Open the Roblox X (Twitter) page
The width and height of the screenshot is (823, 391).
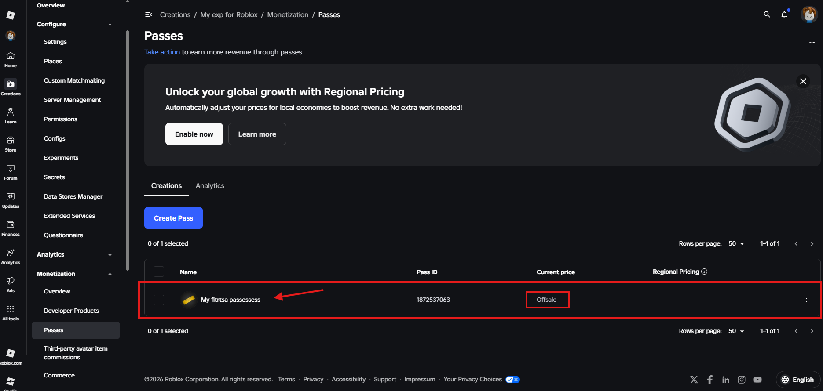694,380
